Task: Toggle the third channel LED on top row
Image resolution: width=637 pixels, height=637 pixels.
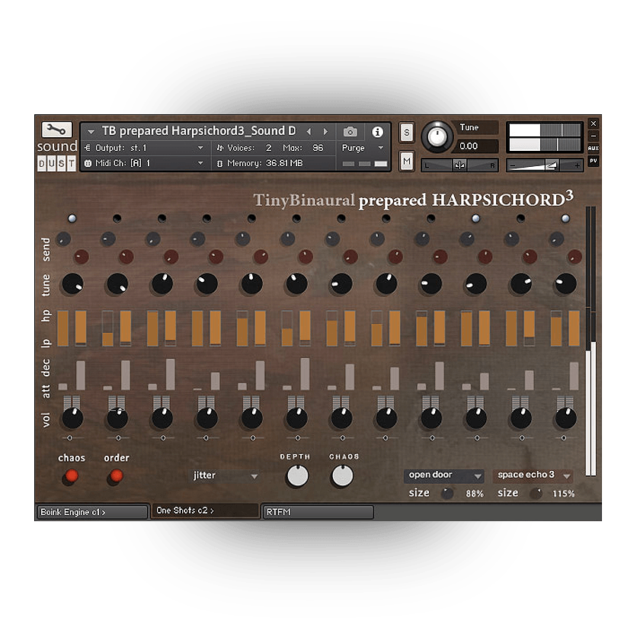Action: tap(162, 219)
